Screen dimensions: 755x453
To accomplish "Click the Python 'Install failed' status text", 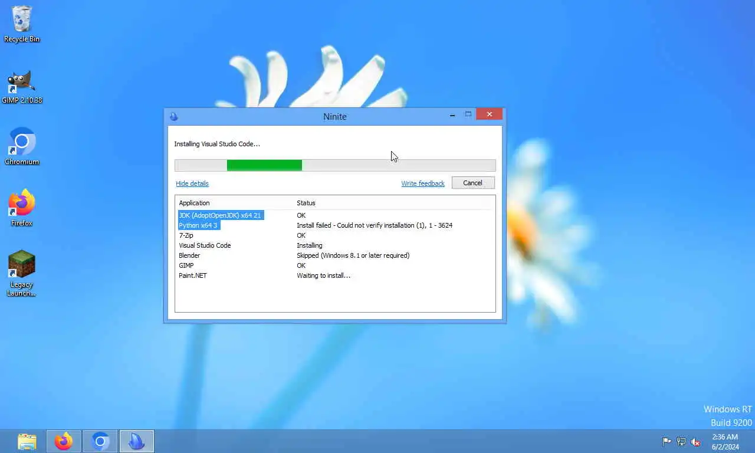I will 375,225.
